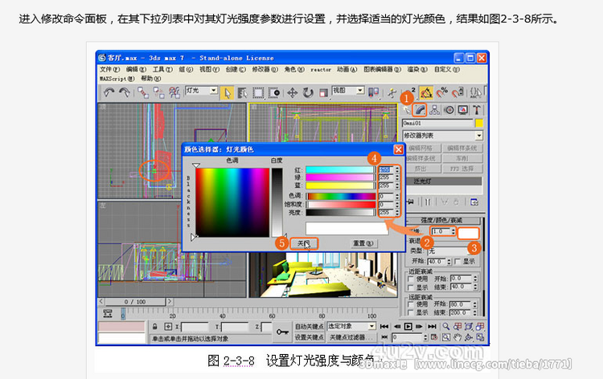Click the 红 red channel slider bar
Image resolution: width=603 pixels, height=379 pixels.
click(339, 169)
